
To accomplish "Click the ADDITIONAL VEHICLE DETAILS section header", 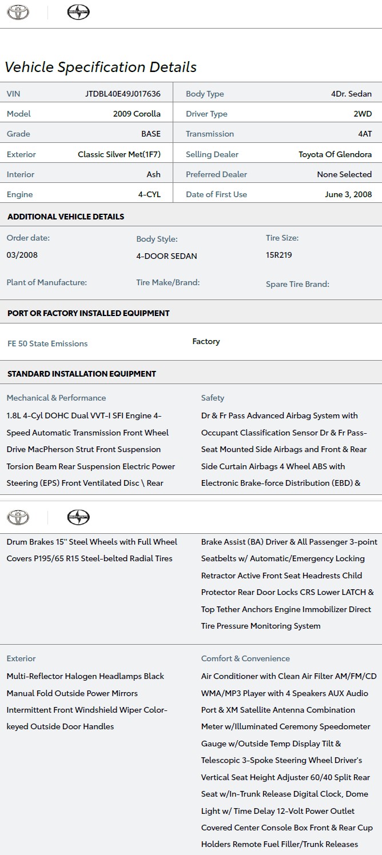I will coord(66,217).
